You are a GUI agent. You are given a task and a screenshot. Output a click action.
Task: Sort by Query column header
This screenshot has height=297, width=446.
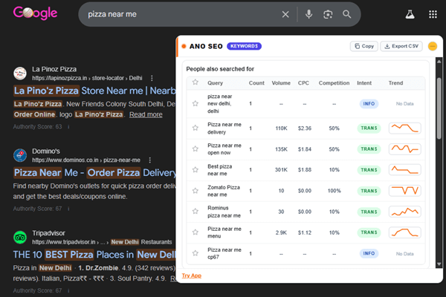coord(215,83)
